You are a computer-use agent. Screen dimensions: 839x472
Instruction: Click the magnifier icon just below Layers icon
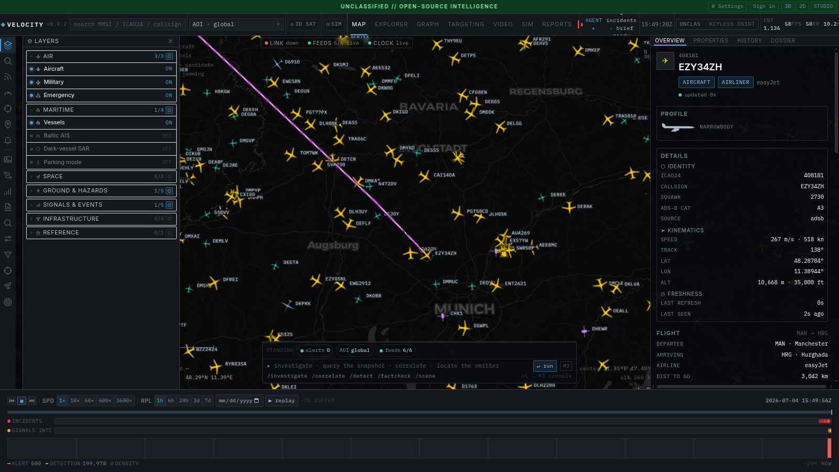point(8,61)
